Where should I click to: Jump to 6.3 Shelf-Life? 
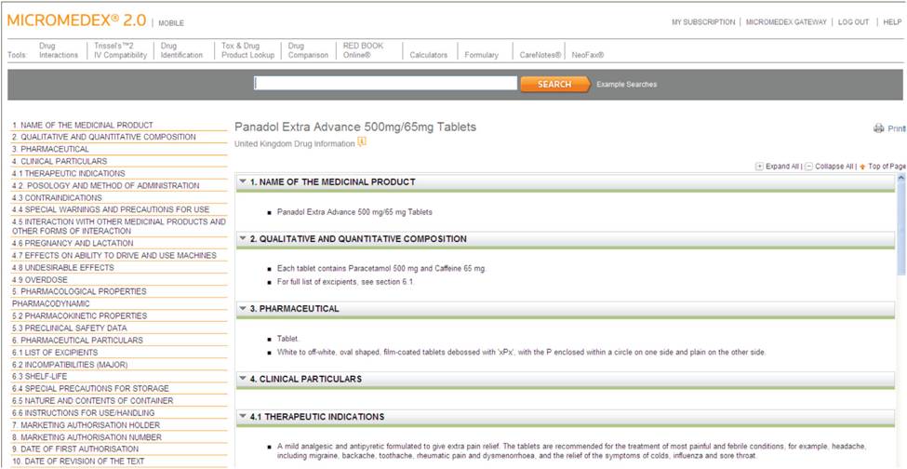(39, 377)
